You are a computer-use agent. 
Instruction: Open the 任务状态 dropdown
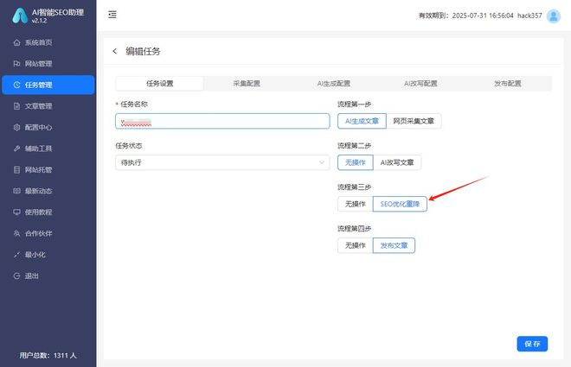click(x=222, y=162)
